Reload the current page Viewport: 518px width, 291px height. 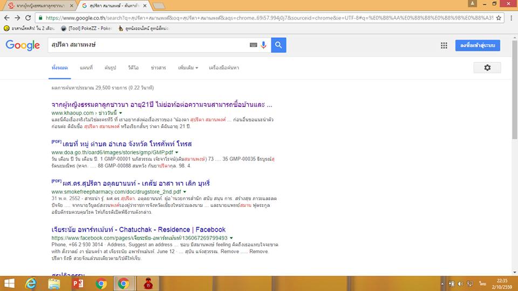pyautogui.click(x=28, y=18)
